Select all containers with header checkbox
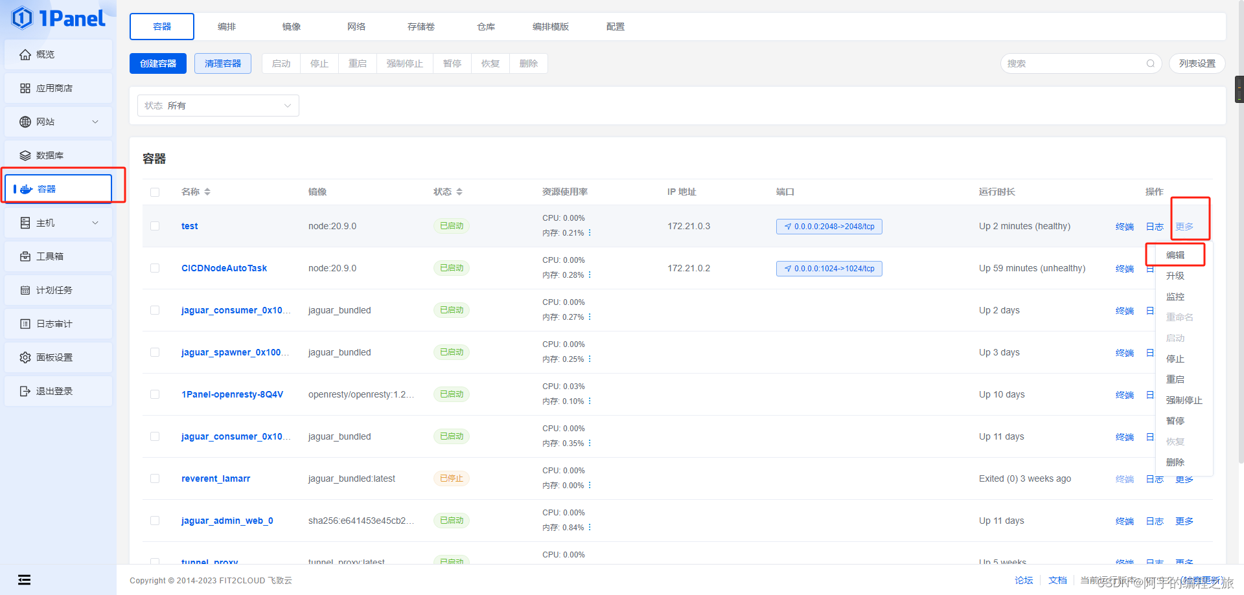 tap(155, 192)
